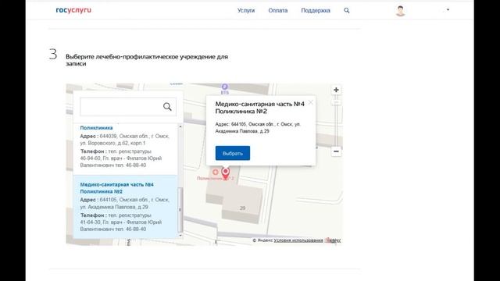Screen dimensions: 500x281
Task: Click popup address Академика Павлова, д.29
Action: 242,131
